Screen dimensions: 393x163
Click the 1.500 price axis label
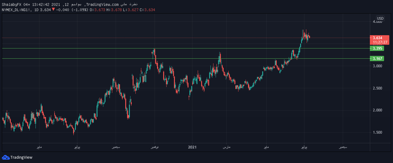click(x=378, y=132)
